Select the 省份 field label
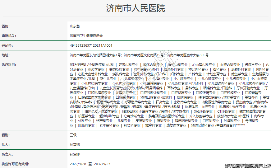Image resolution: width=271 pixels, height=168 pixels. [6, 26]
